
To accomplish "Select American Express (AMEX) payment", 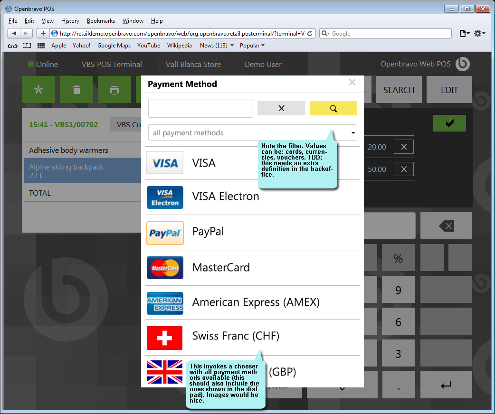I will [256, 302].
